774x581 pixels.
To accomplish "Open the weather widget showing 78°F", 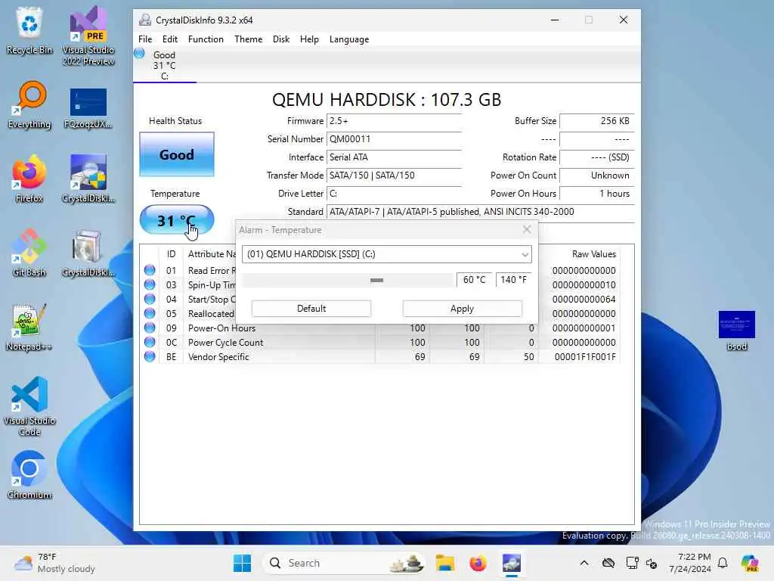I will (54, 563).
